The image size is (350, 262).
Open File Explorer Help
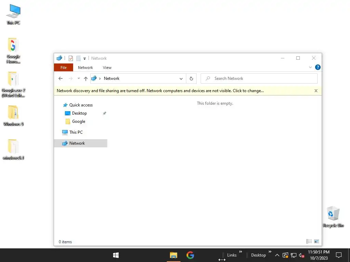coord(318,67)
